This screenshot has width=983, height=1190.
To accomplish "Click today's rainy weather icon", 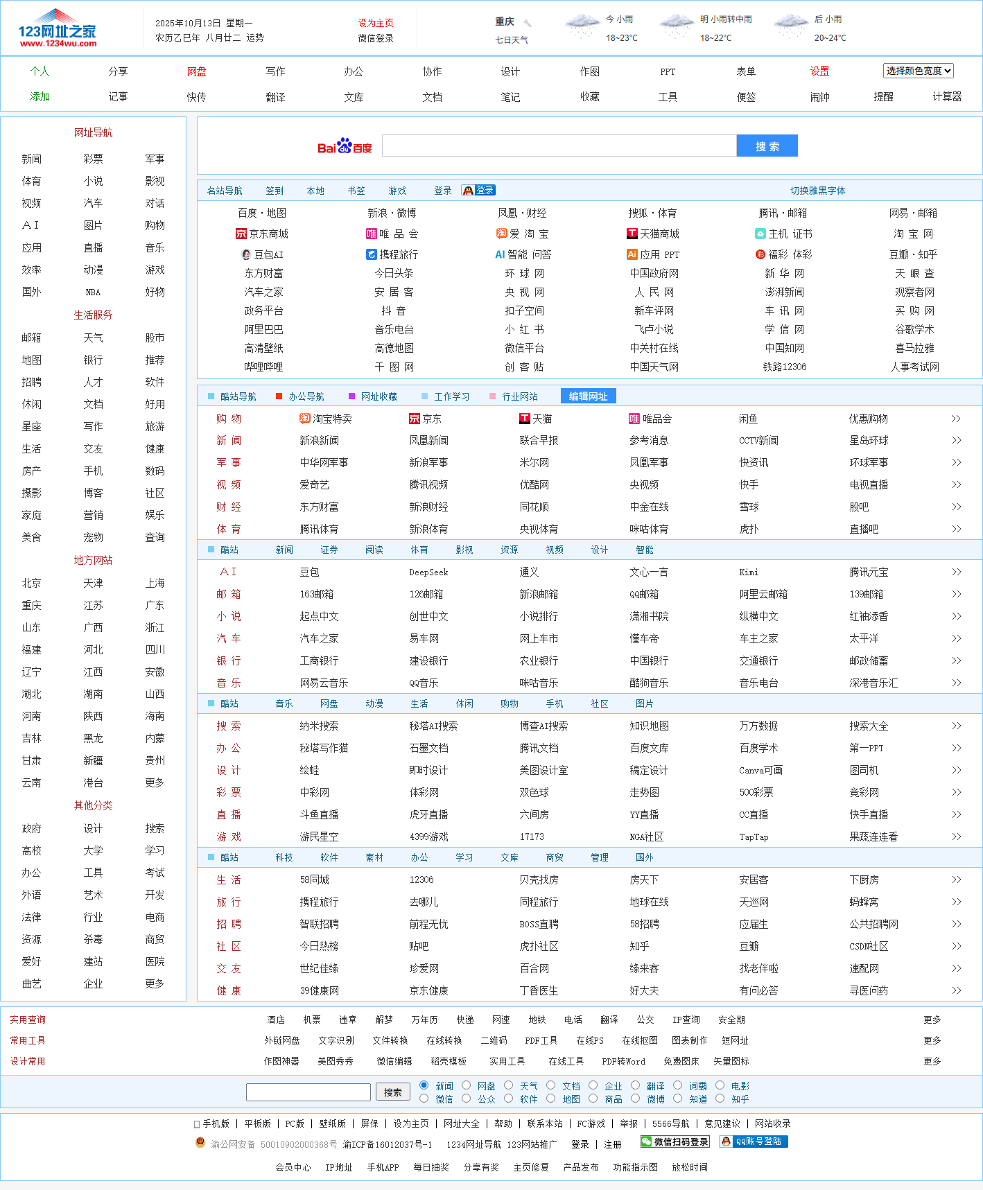I will 582,26.
